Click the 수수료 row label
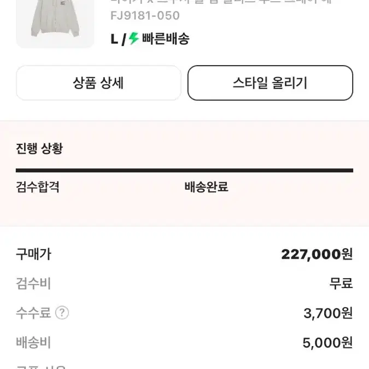 click(x=33, y=313)
